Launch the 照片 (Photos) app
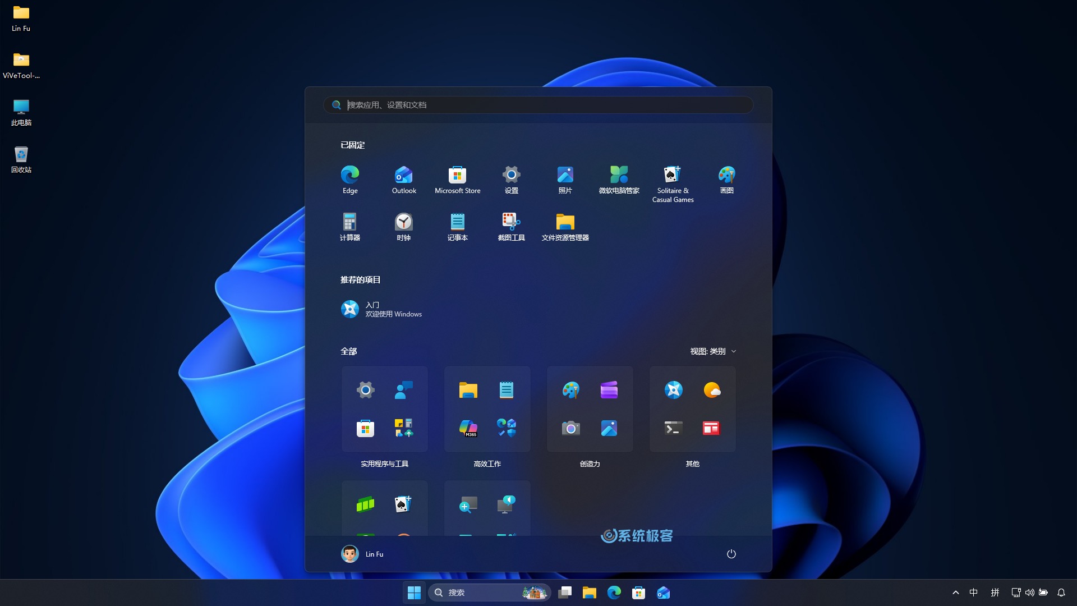Screen dimensions: 1077x606 point(565,180)
